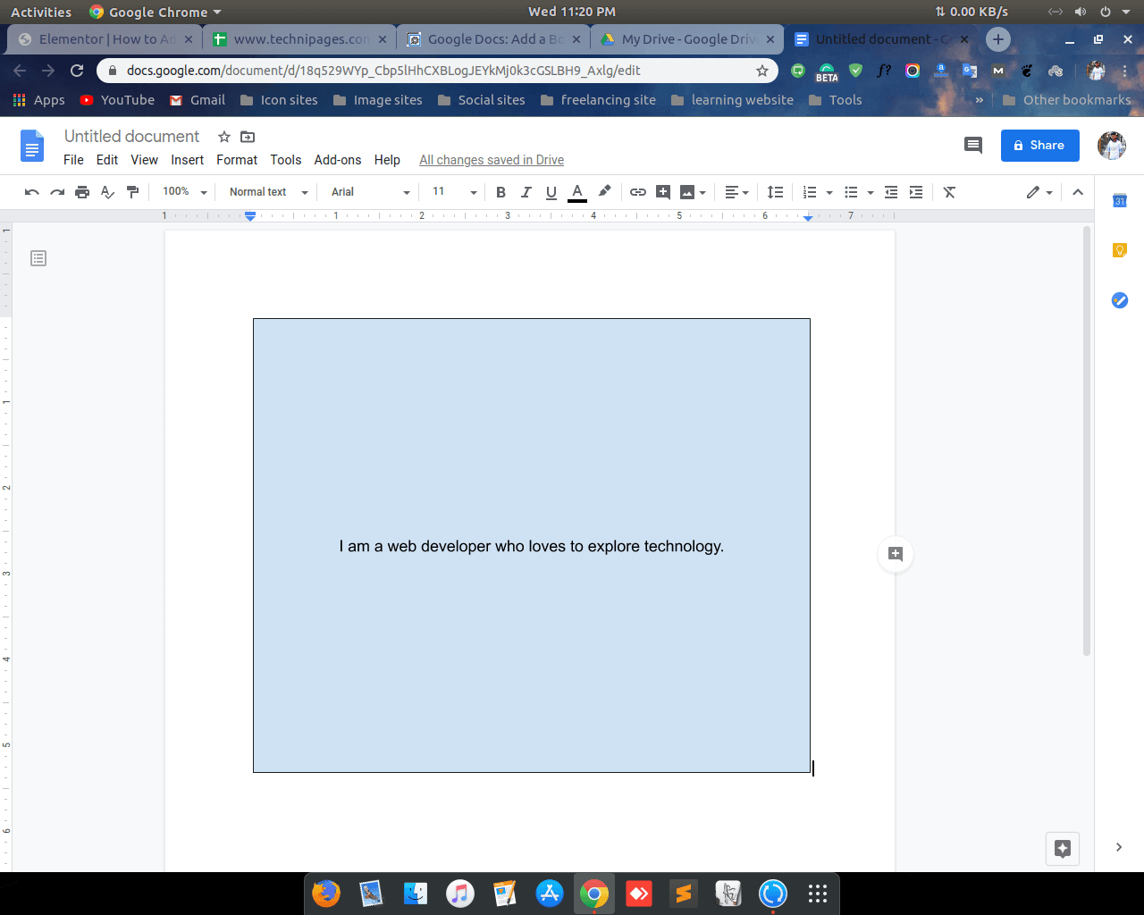This screenshot has width=1144, height=915.
Task: Open Google Tasks from the side panel
Action: (1119, 300)
